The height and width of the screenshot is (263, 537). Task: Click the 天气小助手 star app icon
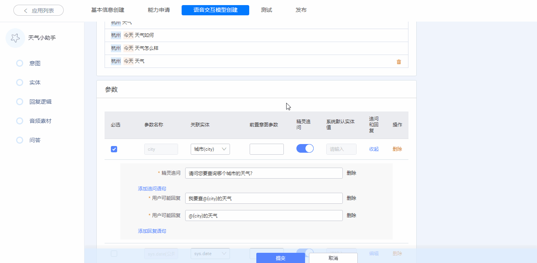pyautogui.click(x=15, y=38)
